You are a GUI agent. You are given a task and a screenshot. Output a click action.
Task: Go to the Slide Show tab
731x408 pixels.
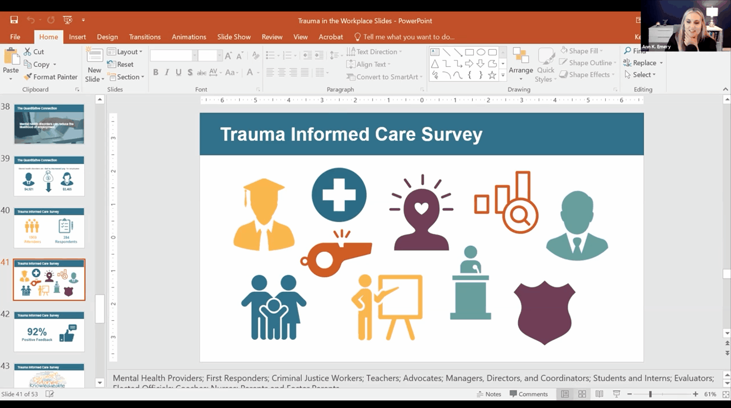pyautogui.click(x=234, y=37)
